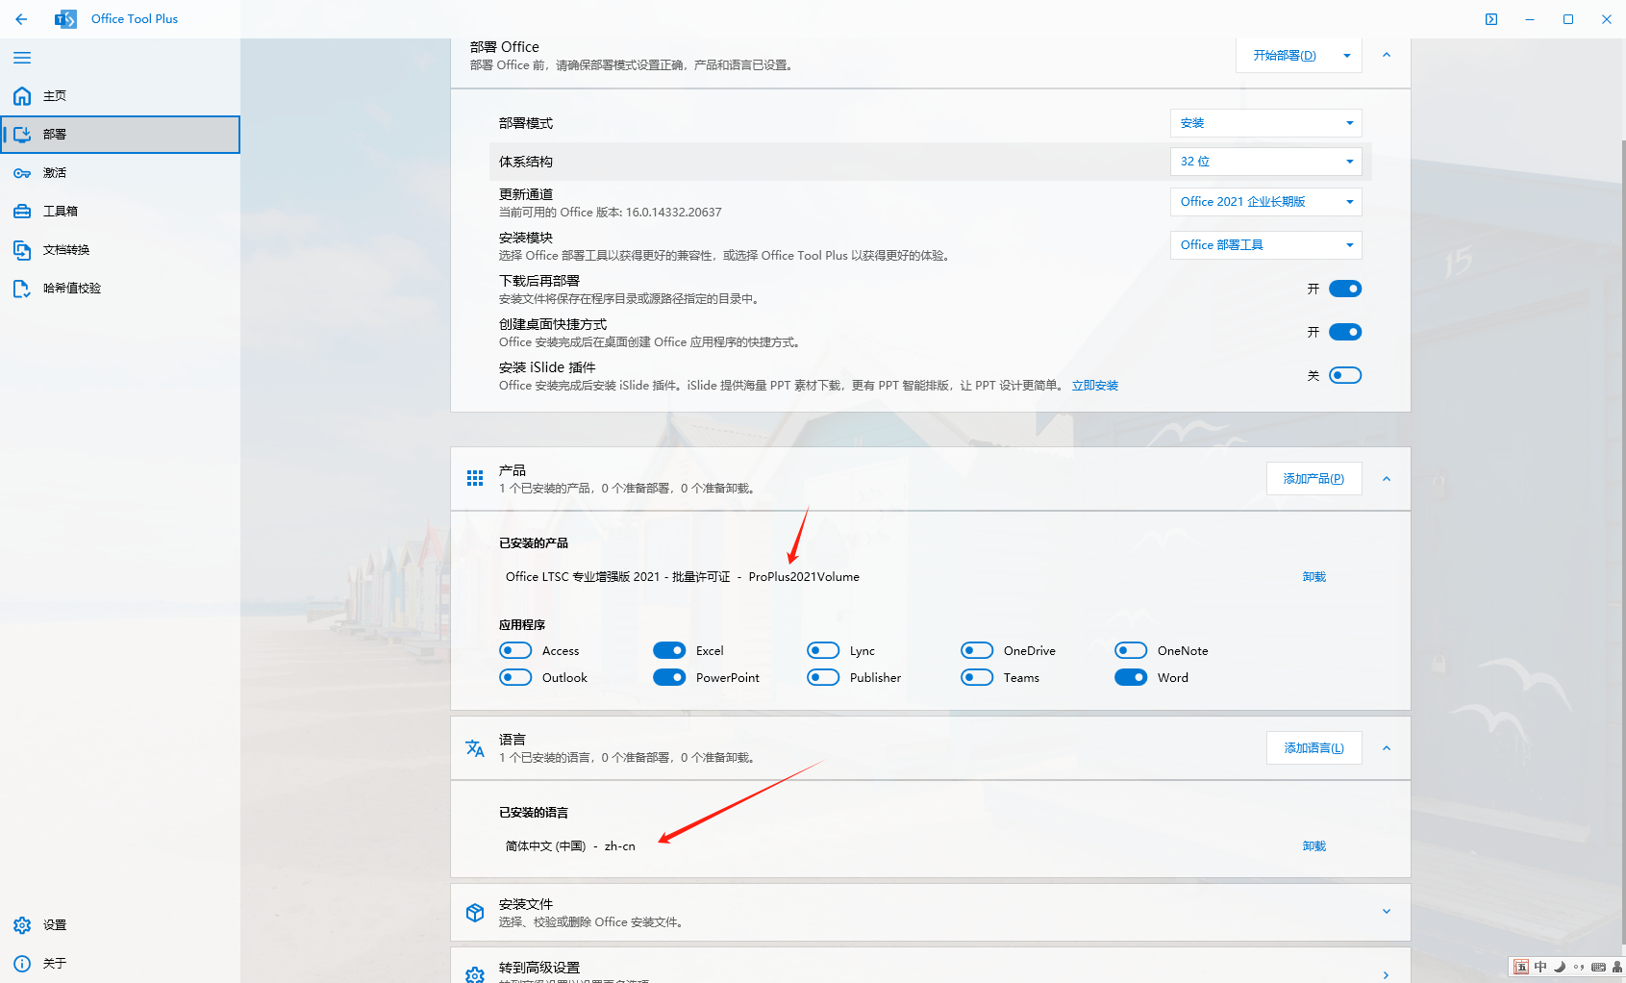Click the key icon beside 激活
This screenshot has width=1626, height=983.
point(22,173)
